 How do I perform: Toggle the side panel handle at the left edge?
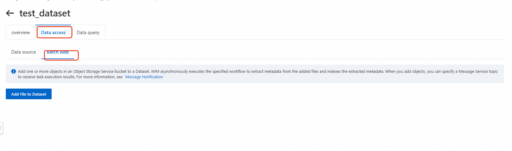click(x=1, y=128)
